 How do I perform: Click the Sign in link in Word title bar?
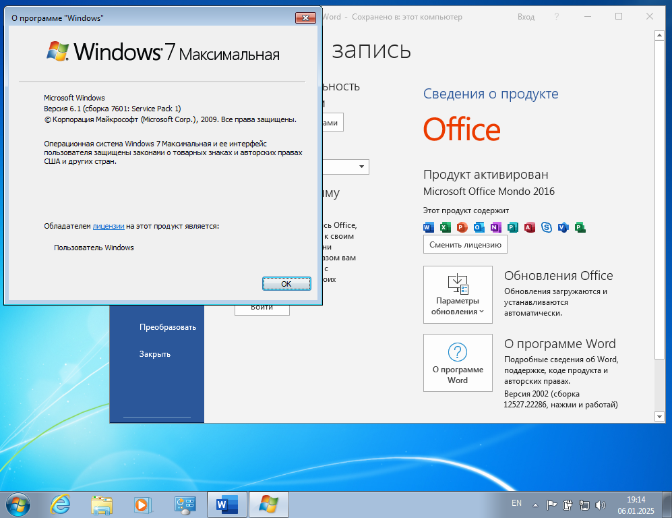coord(526,17)
